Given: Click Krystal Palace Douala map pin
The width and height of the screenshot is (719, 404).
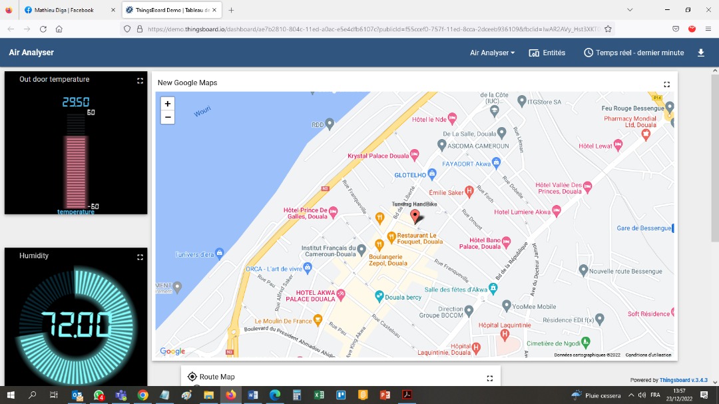Looking at the screenshot, I should pyautogui.click(x=415, y=155).
